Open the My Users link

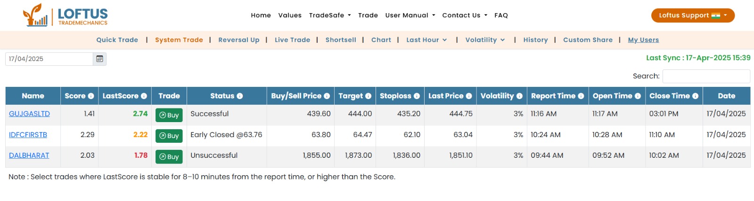pyautogui.click(x=643, y=40)
